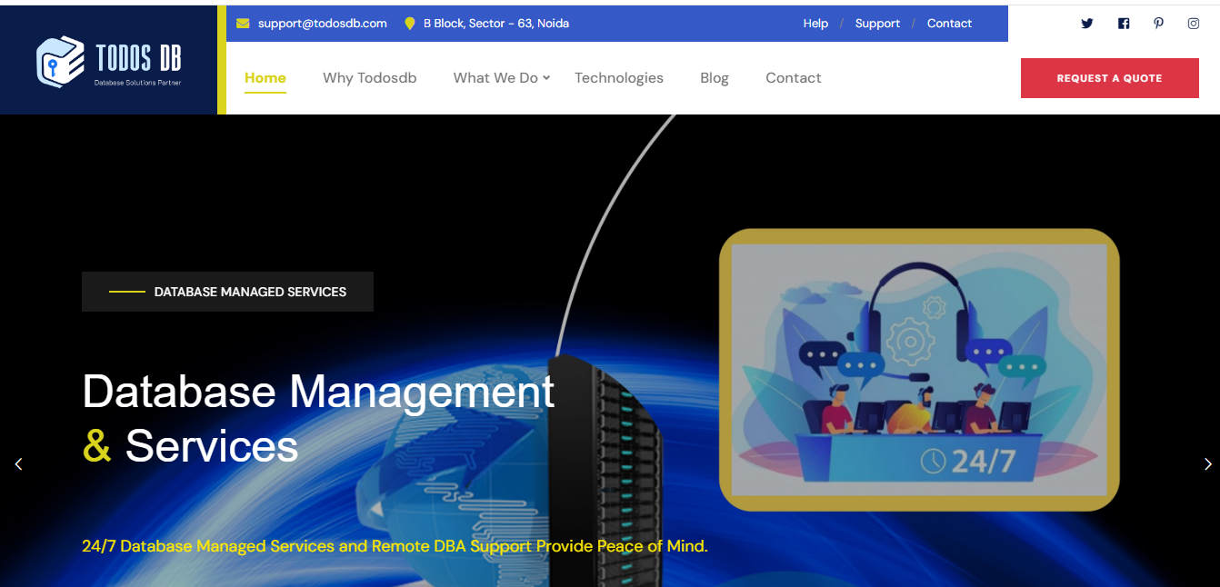Open the Help link in top bar
The height and width of the screenshot is (587, 1220).
click(815, 24)
